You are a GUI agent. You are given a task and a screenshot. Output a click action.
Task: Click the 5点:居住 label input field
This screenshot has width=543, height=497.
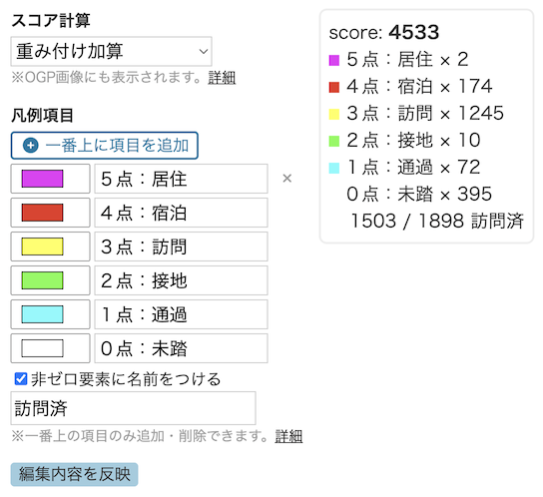point(181,179)
